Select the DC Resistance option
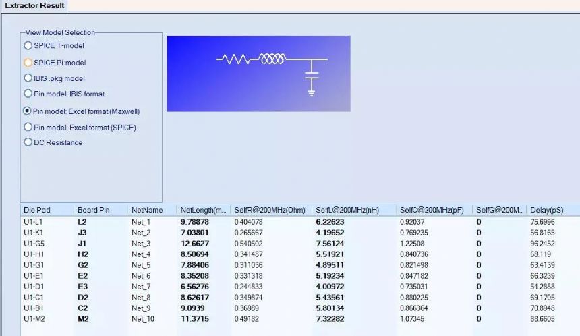 [28, 142]
